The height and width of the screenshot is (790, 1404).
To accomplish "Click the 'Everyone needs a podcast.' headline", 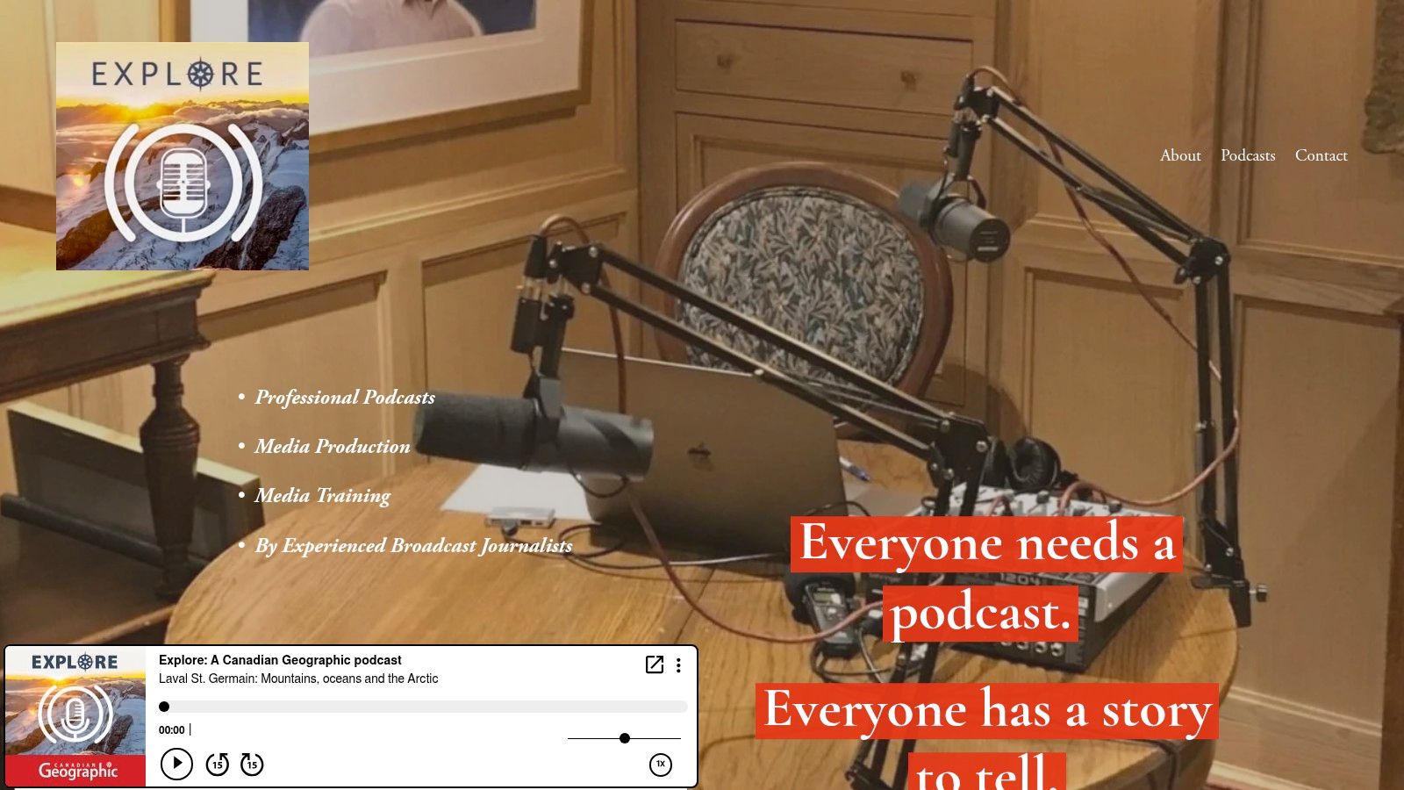I will pyautogui.click(x=985, y=578).
